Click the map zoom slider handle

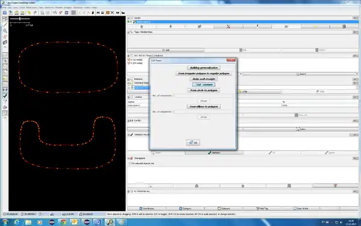[x=20, y=19]
